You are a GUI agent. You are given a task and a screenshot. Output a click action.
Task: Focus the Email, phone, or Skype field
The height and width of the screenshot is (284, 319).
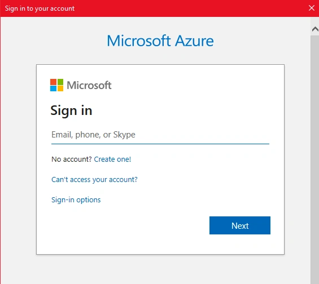pyautogui.click(x=160, y=135)
